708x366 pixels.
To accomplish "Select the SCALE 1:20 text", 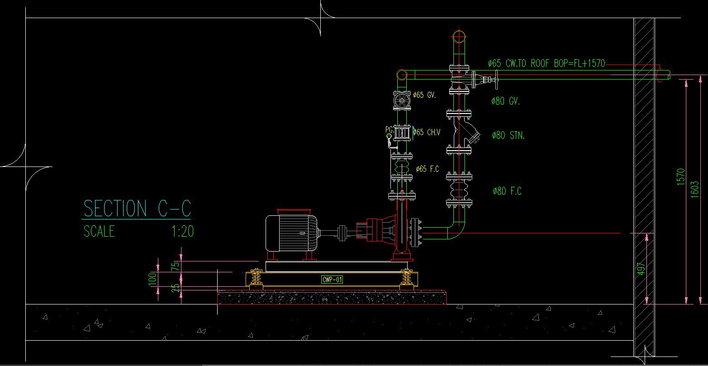I will point(138,232).
